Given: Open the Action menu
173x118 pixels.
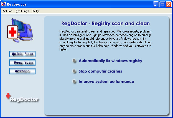Looking at the screenshot, I should [7, 11].
